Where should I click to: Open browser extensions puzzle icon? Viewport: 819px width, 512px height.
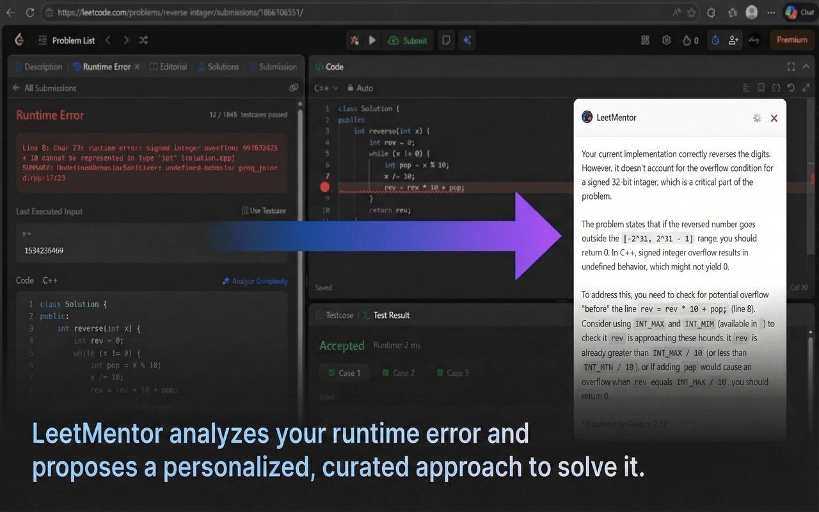[x=711, y=12]
